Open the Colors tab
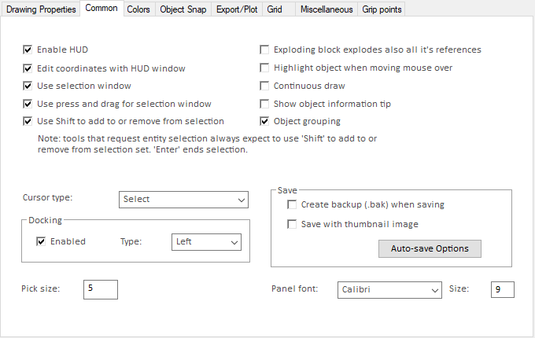This screenshot has width=535, height=338. click(x=138, y=9)
